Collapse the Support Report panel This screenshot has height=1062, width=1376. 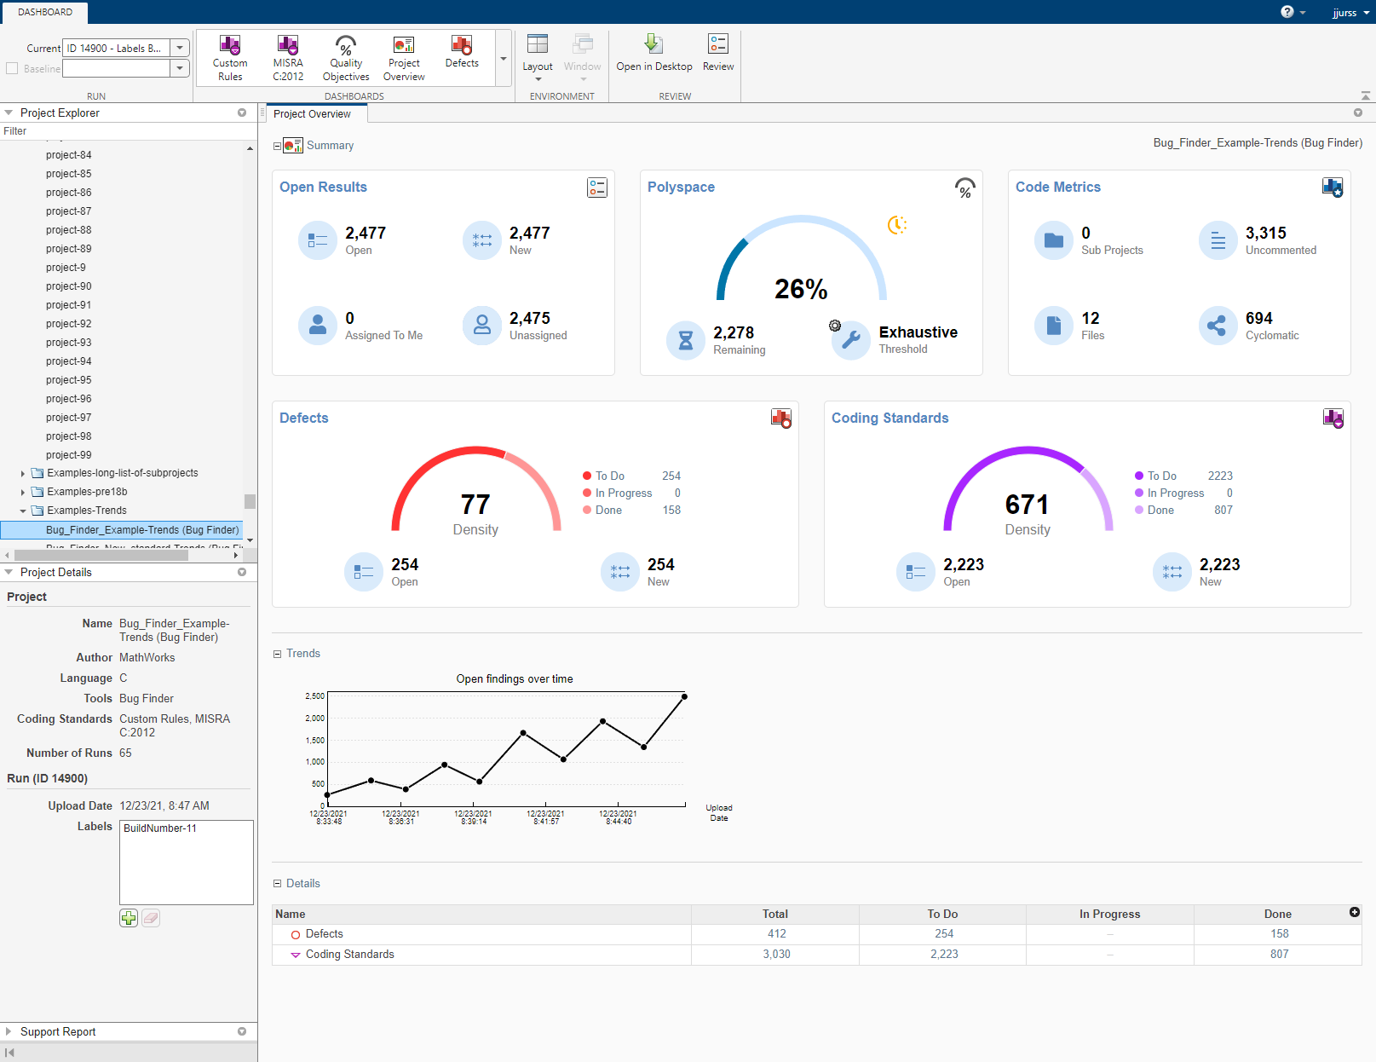coord(9,1031)
